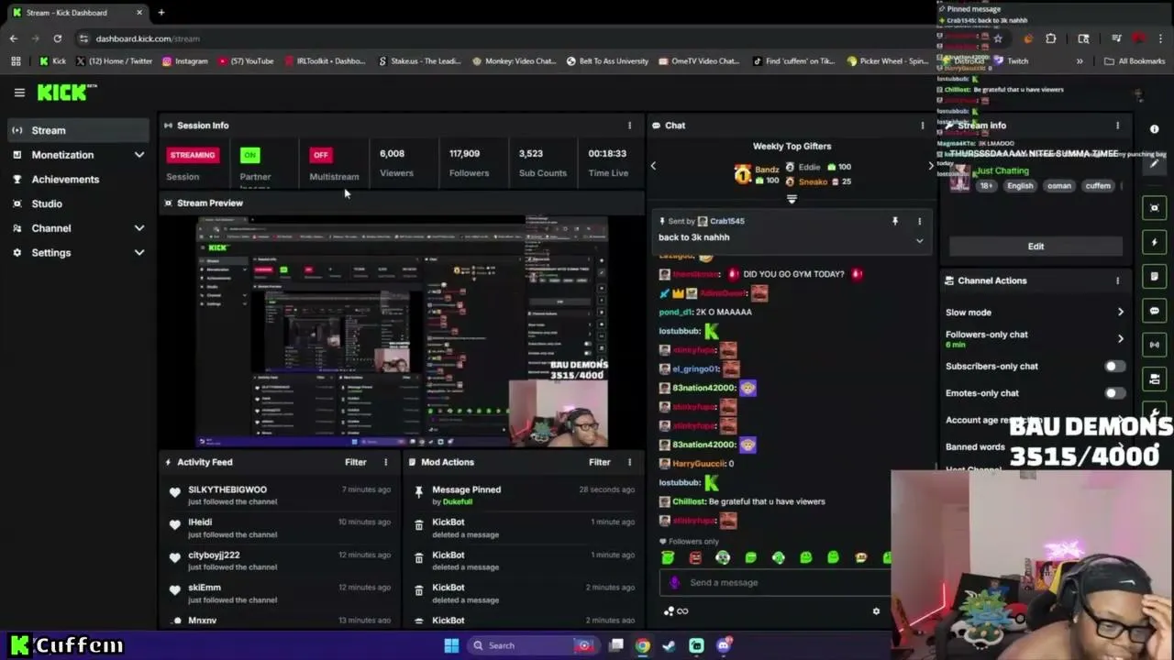This screenshot has height=660, width=1174.
Task: Open the YouTube bookmark
Action: pos(246,61)
